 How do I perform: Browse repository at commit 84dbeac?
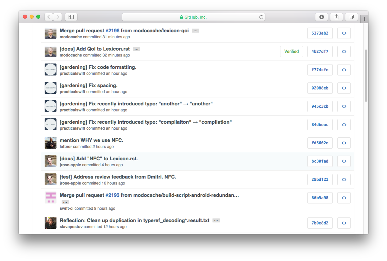344,125
